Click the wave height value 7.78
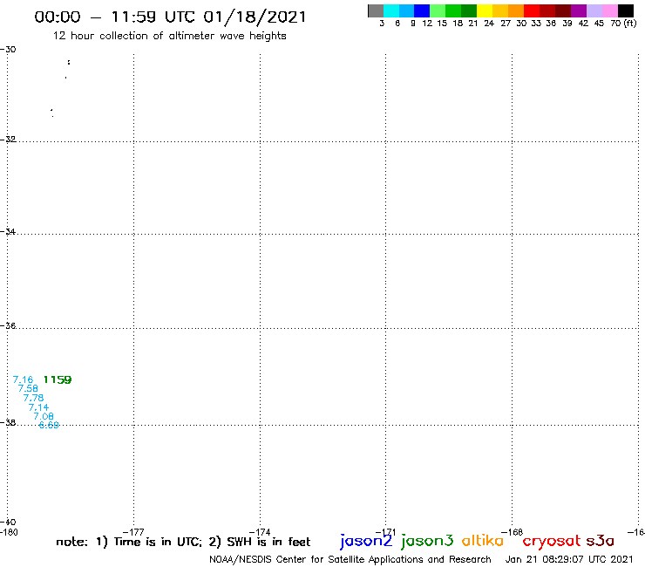Viewport: 645px width, 567px height. tap(33, 398)
